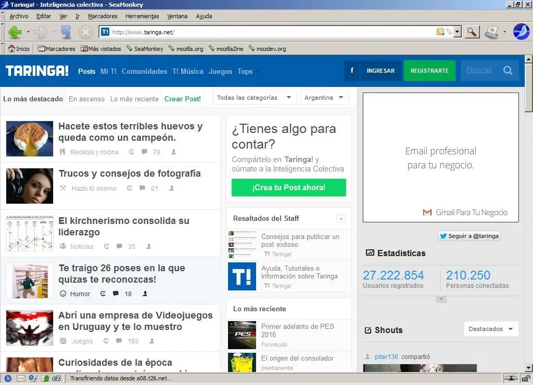This screenshot has width=533, height=385.
Task: Open the Print button options arrow
Action: (x=504, y=32)
